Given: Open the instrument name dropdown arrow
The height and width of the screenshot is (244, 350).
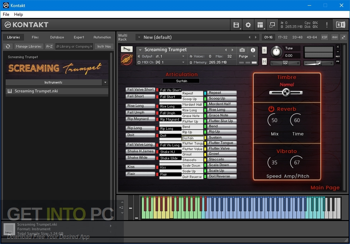Looking at the screenshot, I should click(x=140, y=50).
